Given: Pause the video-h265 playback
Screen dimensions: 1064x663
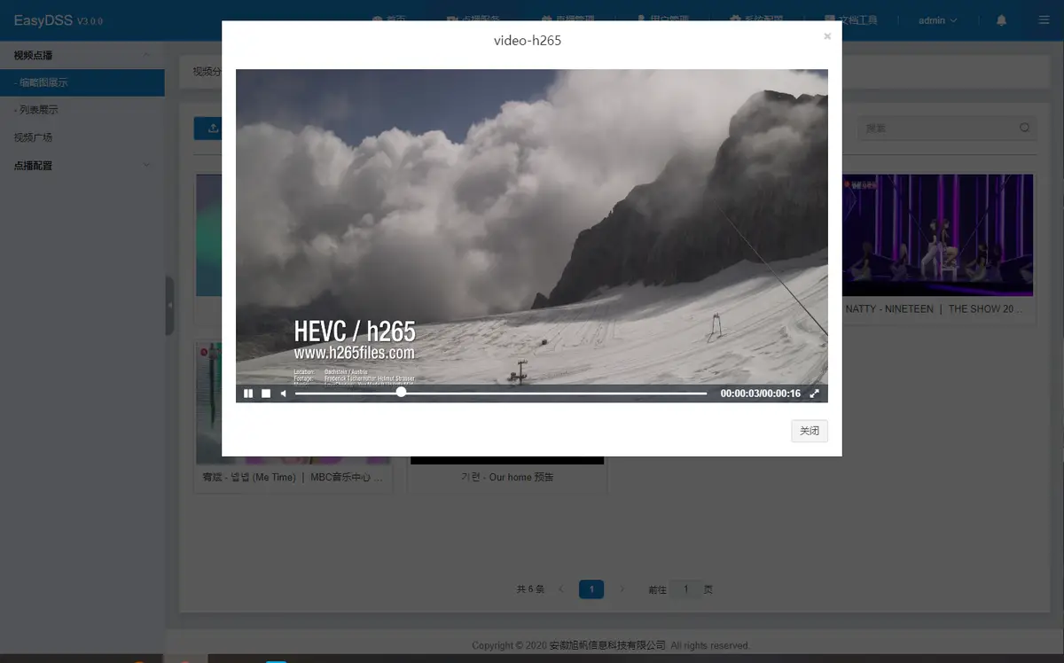Looking at the screenshot, I should (x=248, y=394).
